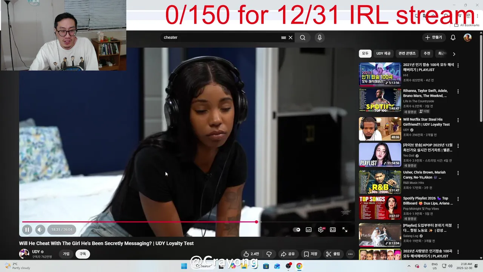Open options for the Rihanna, Taylor Swift video
483x272 pixels.
pos(458,91)
